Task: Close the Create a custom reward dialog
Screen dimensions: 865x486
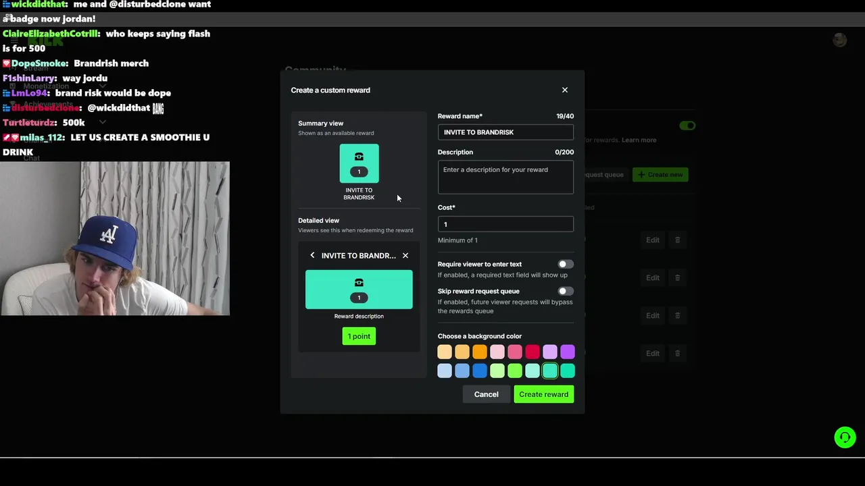Action: pos(565,90)
